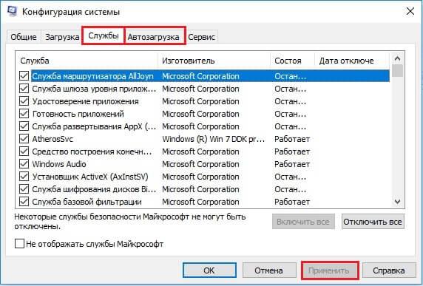The image size is (423, 286).
Task: Select Служба шлюза уровня приложения name
Action: coord(94,89)
